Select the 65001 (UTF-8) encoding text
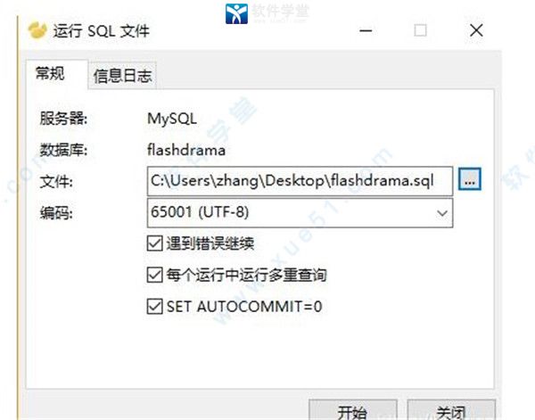The height and width of the screenshot is (420, 535). tap(200, 212)
